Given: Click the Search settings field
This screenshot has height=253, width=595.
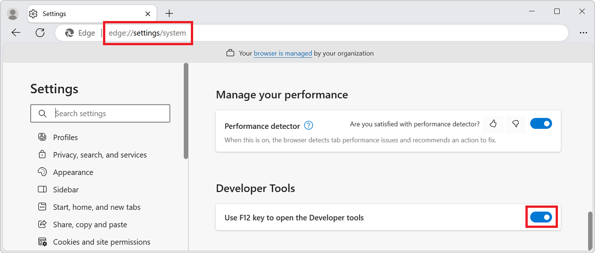Looking at the screenshot, I should [100, 113].
